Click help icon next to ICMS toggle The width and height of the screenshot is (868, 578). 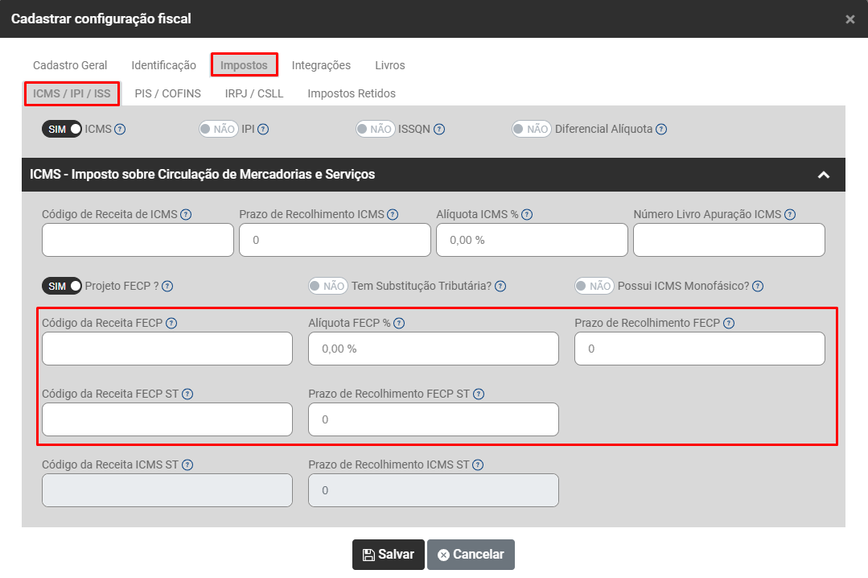tap(120, 129)
